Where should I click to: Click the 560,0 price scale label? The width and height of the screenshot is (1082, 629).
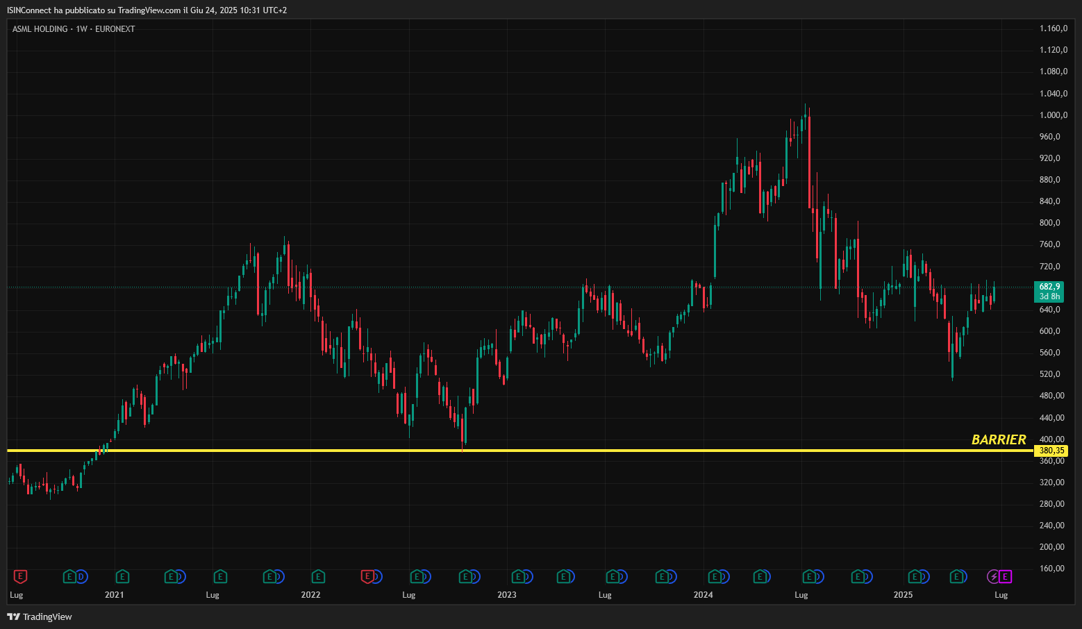point(1050,353)
